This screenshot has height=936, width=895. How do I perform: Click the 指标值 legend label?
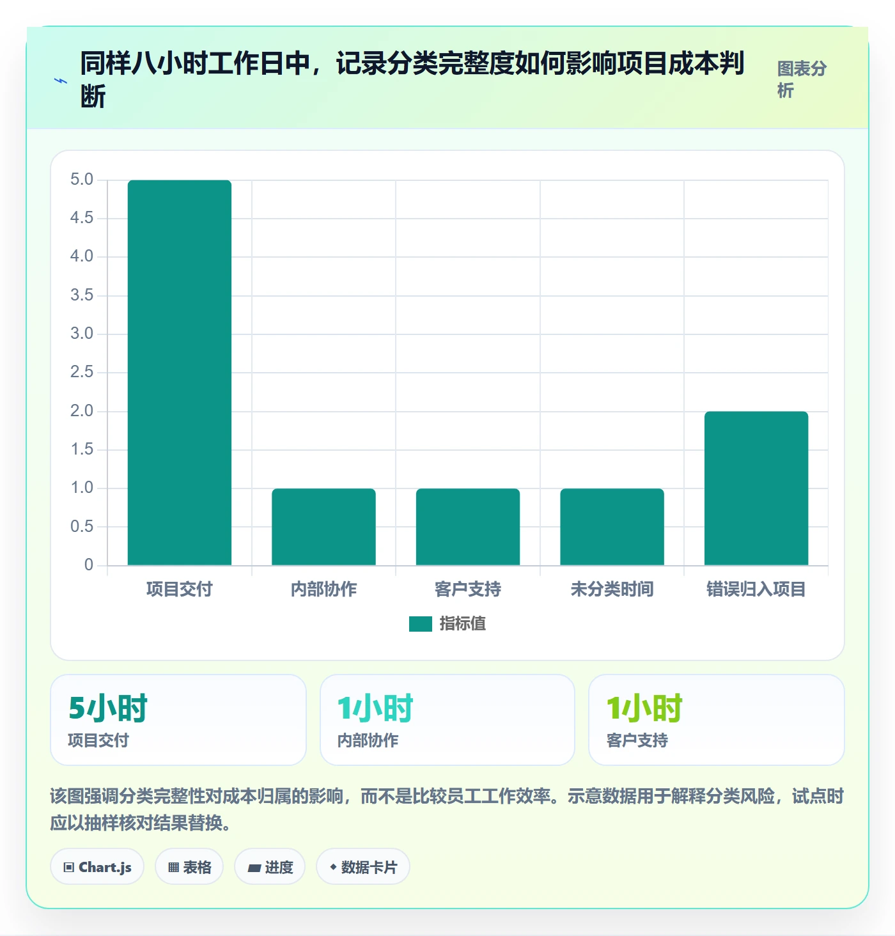point(463,624)
